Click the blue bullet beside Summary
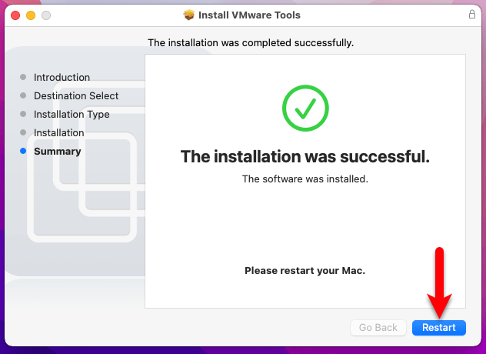This screenshot has width=486, height=354. [23, 151]
